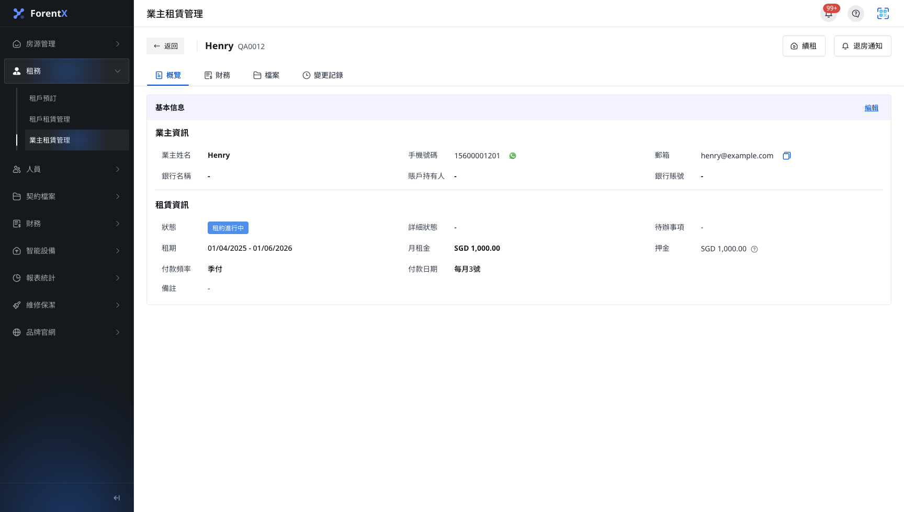Image resolution: width=904 pixels, height=512 pixels.
Task: Click the QR code scan icon
Action: [x=883, y=14]
